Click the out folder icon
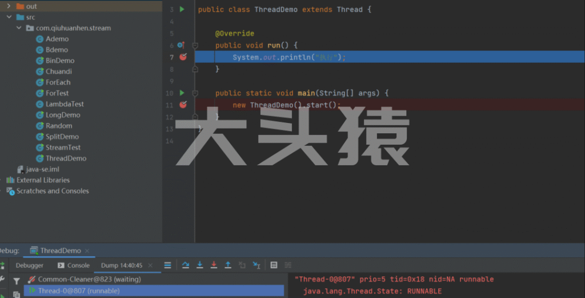Viewport: 585px width, 298px height. pos(20,6)
